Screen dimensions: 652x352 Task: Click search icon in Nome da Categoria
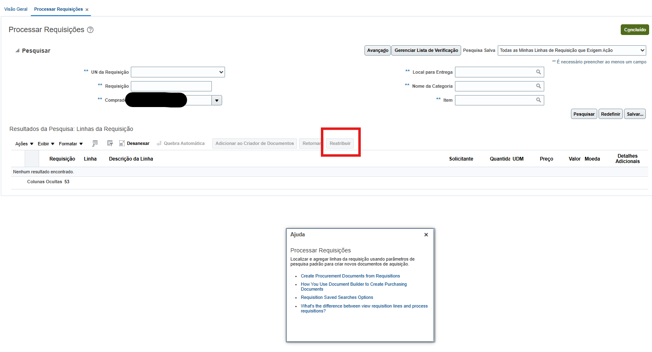[x=538, y=86]
